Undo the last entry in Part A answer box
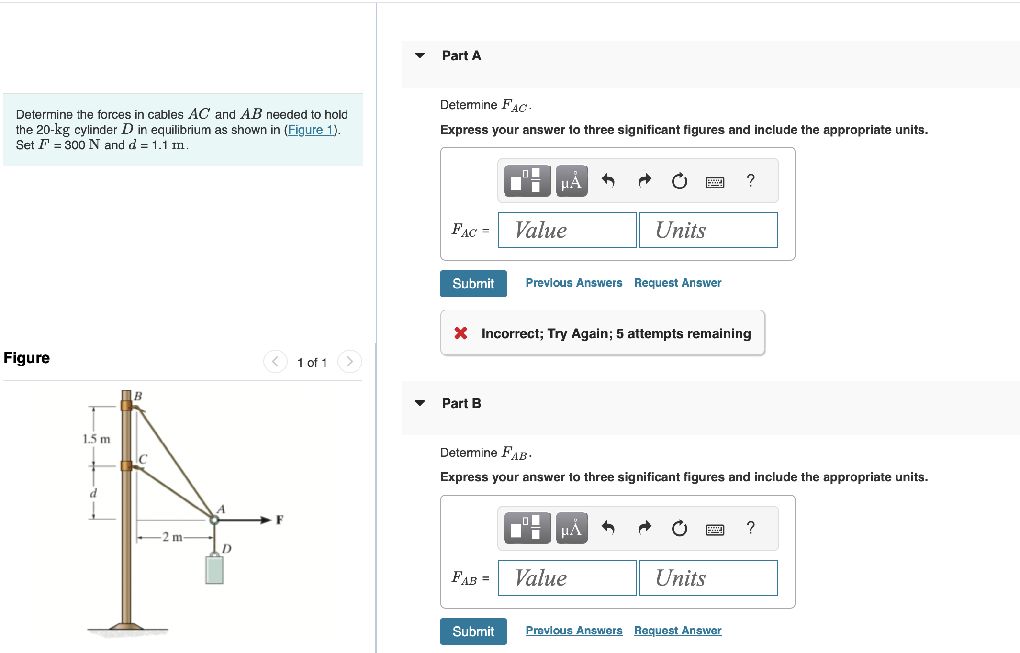1020x653 pixels. (609, 181)
